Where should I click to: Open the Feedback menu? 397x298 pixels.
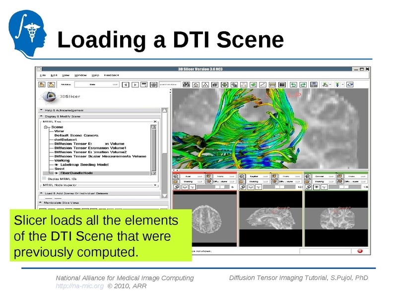pos(112,75)
